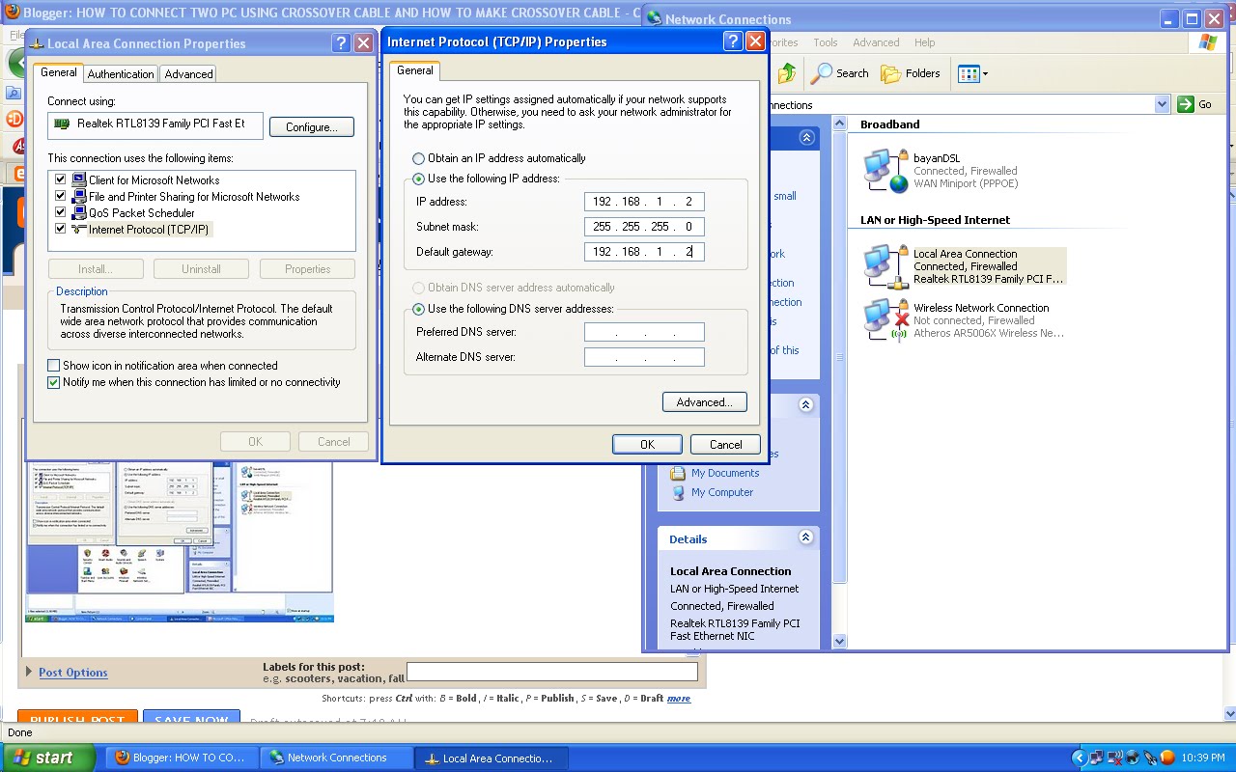
Task: Collapse the Details panel
Action: pos(806,538)
